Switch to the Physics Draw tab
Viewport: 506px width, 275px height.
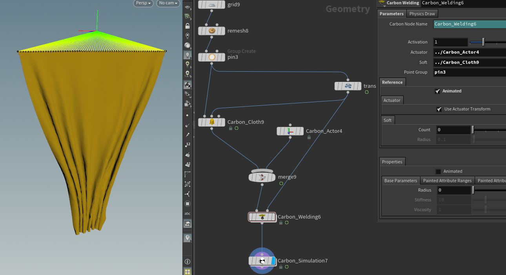pyautogui.click(x=422, y=14)
